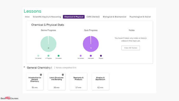
Task: Click the BestPrepCourses logo
Action: [x=10, y=98]
